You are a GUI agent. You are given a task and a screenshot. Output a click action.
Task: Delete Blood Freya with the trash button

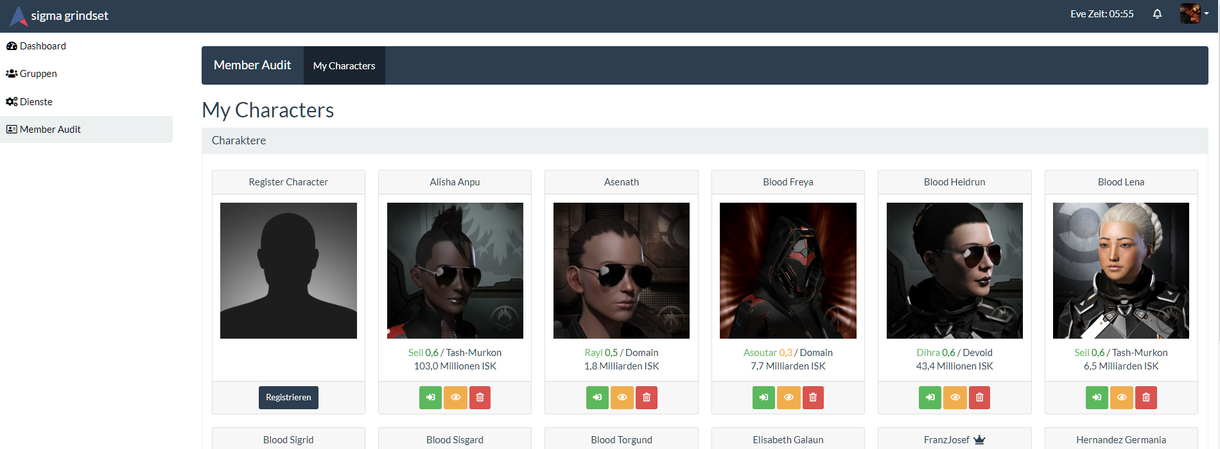click(x=813, y=398)
